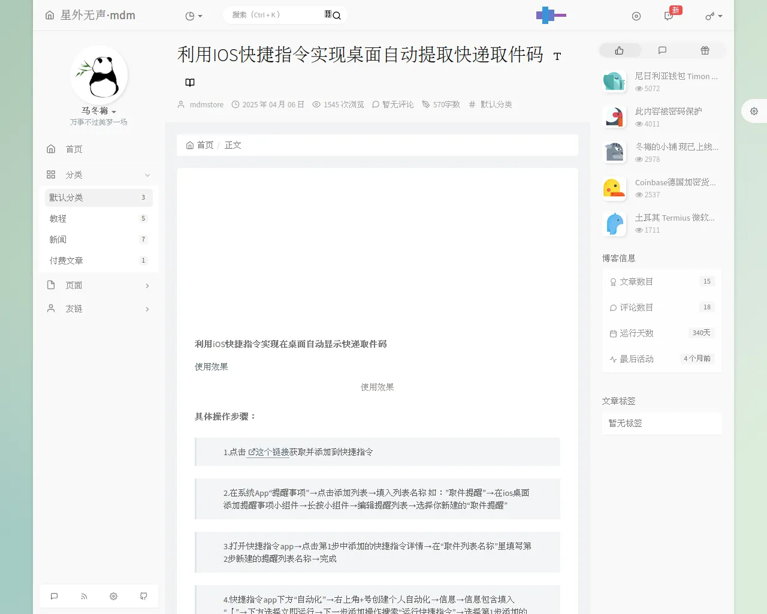Select the 付费文章 category

[x=99, y=260]
